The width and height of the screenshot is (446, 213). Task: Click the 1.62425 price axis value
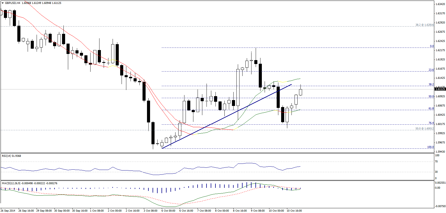440,41
